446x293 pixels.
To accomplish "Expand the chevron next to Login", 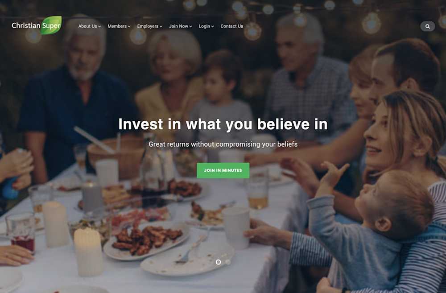I will 212,26.
